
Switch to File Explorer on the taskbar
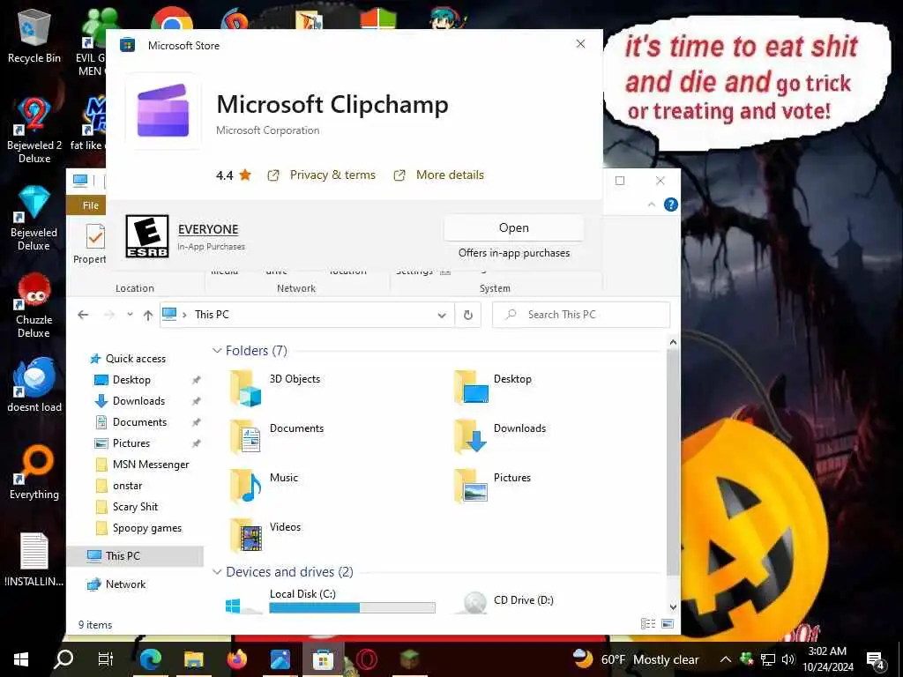point(193,659)
